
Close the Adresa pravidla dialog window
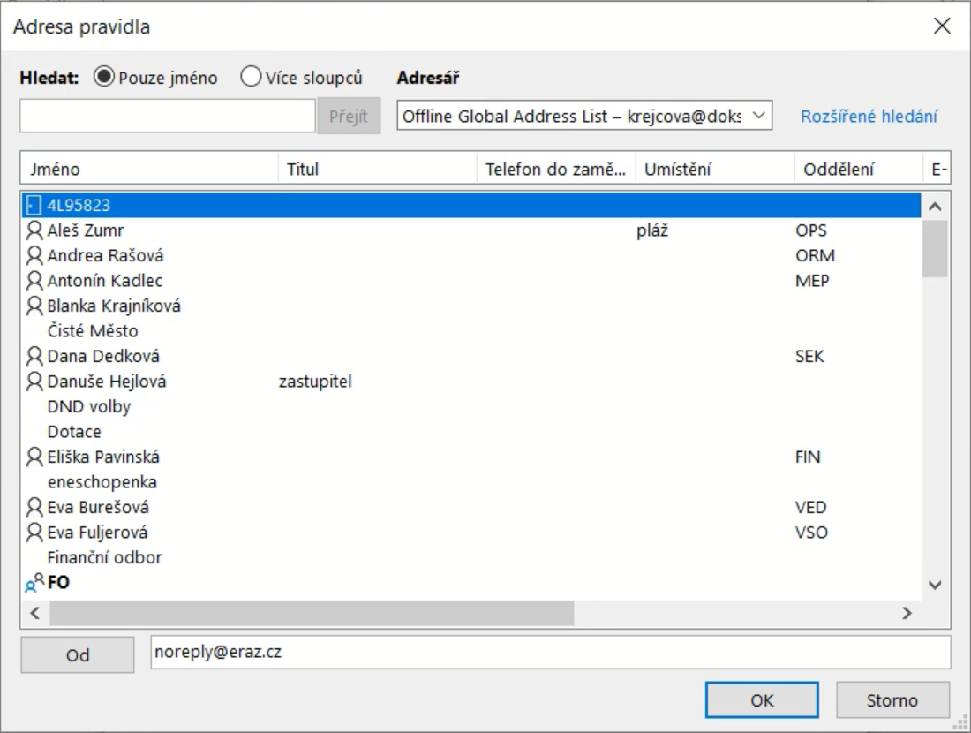(942, 26)
